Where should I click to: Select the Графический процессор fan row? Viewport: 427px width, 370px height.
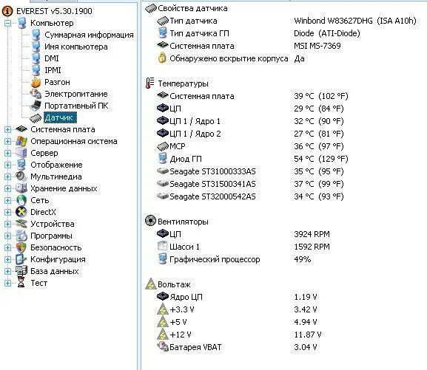[215, 259]
